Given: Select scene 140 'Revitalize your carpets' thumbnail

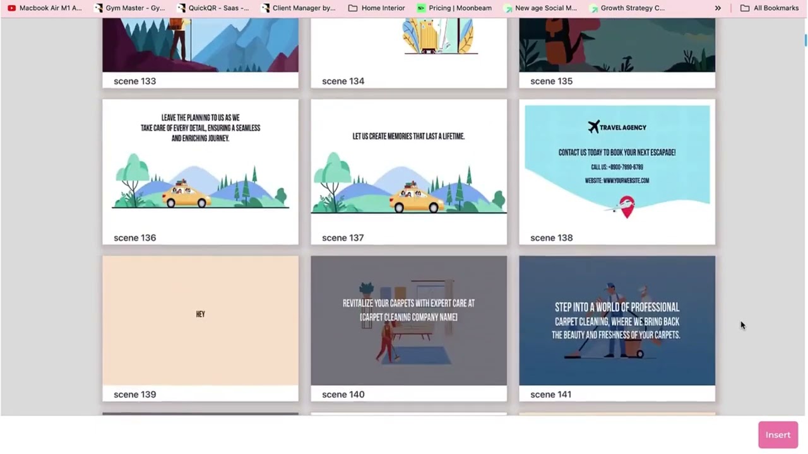Looking at the screenshot, I should [408, 320].
